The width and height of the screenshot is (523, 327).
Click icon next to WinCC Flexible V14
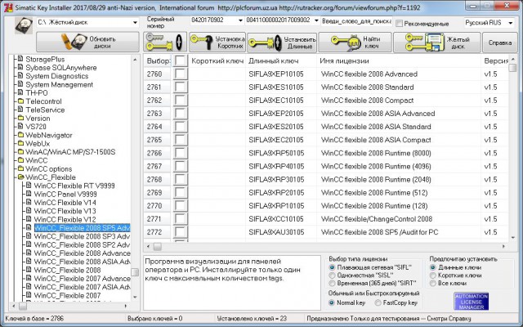[29, 202]
